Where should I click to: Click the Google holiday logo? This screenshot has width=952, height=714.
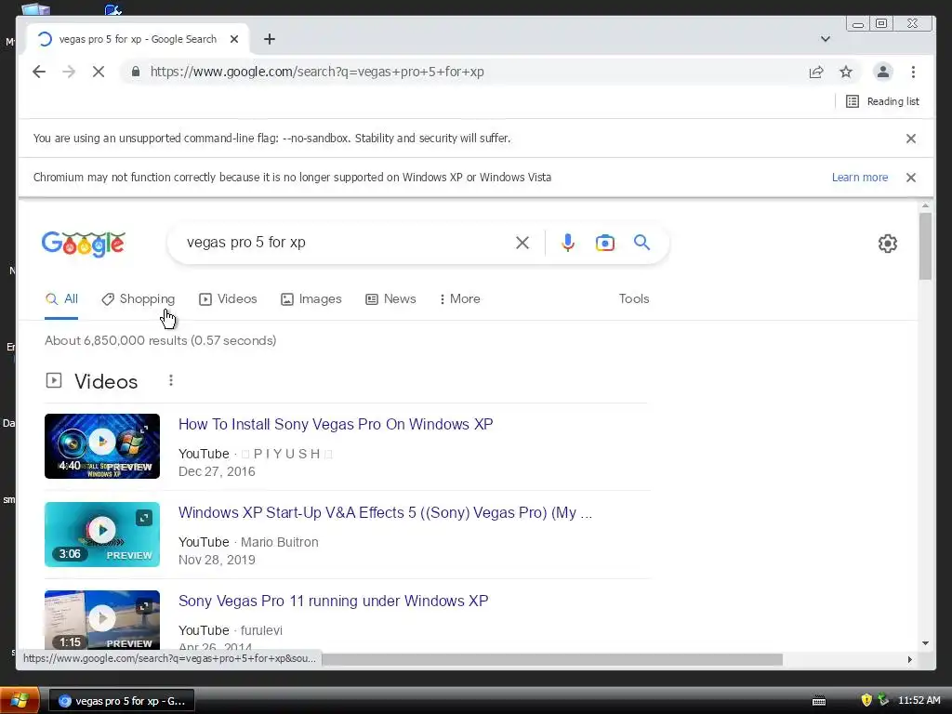click(x=83, y=245)
